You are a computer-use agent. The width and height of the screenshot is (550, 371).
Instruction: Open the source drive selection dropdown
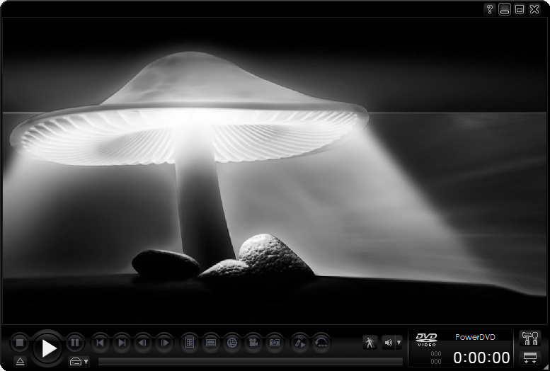[79, 361]
